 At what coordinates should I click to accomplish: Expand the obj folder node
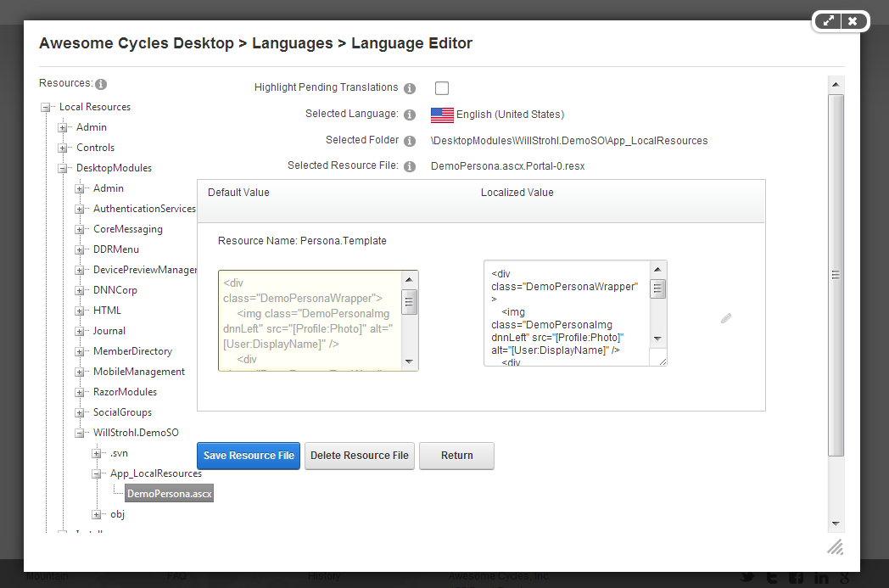click(96, 514)
